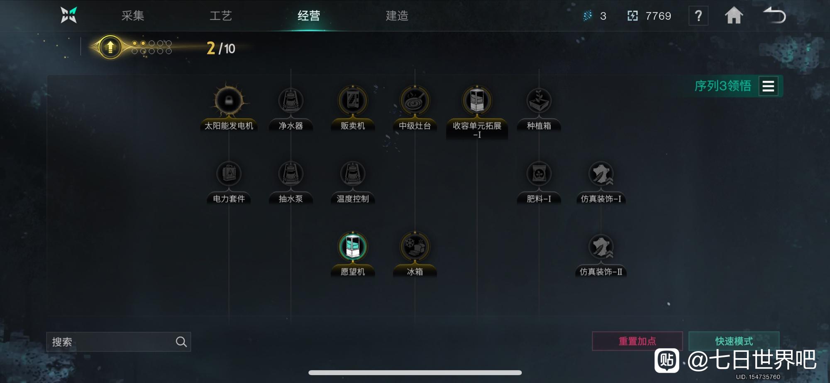Switch to the 建造 tab
The width and height of the screenshot is (830, 383).
tap(397, 16)
